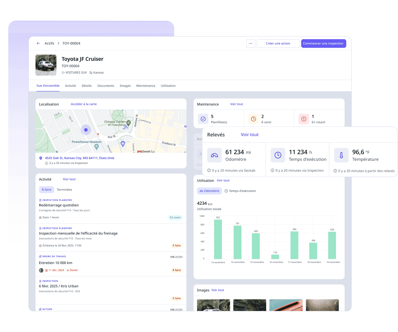Click the planned maintenance checkmark icon
Screen dimensions: 398x332
[203, 119]
